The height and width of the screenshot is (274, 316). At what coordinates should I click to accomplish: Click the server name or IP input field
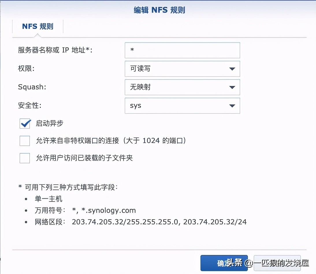182,50
